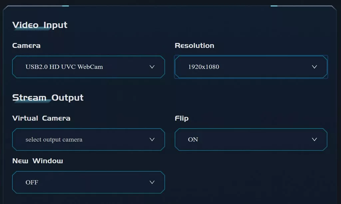The width and height of the screenshot is (341, 204).
Task: Choose from the select output camera box
Action: pos(89,139)
